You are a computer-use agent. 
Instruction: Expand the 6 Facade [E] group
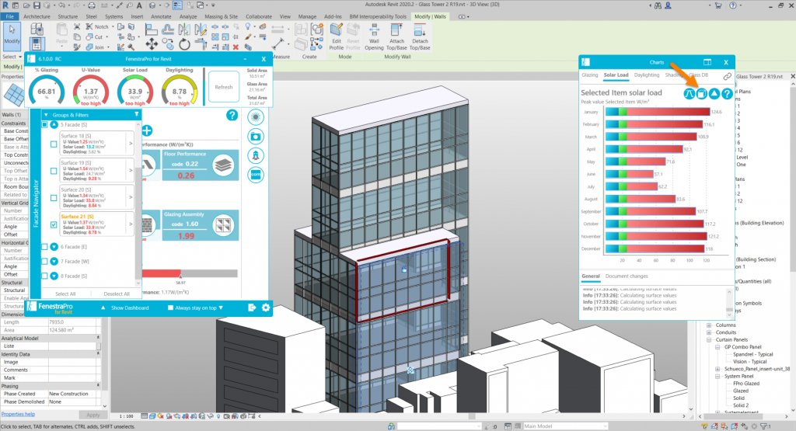pos(54,247)
